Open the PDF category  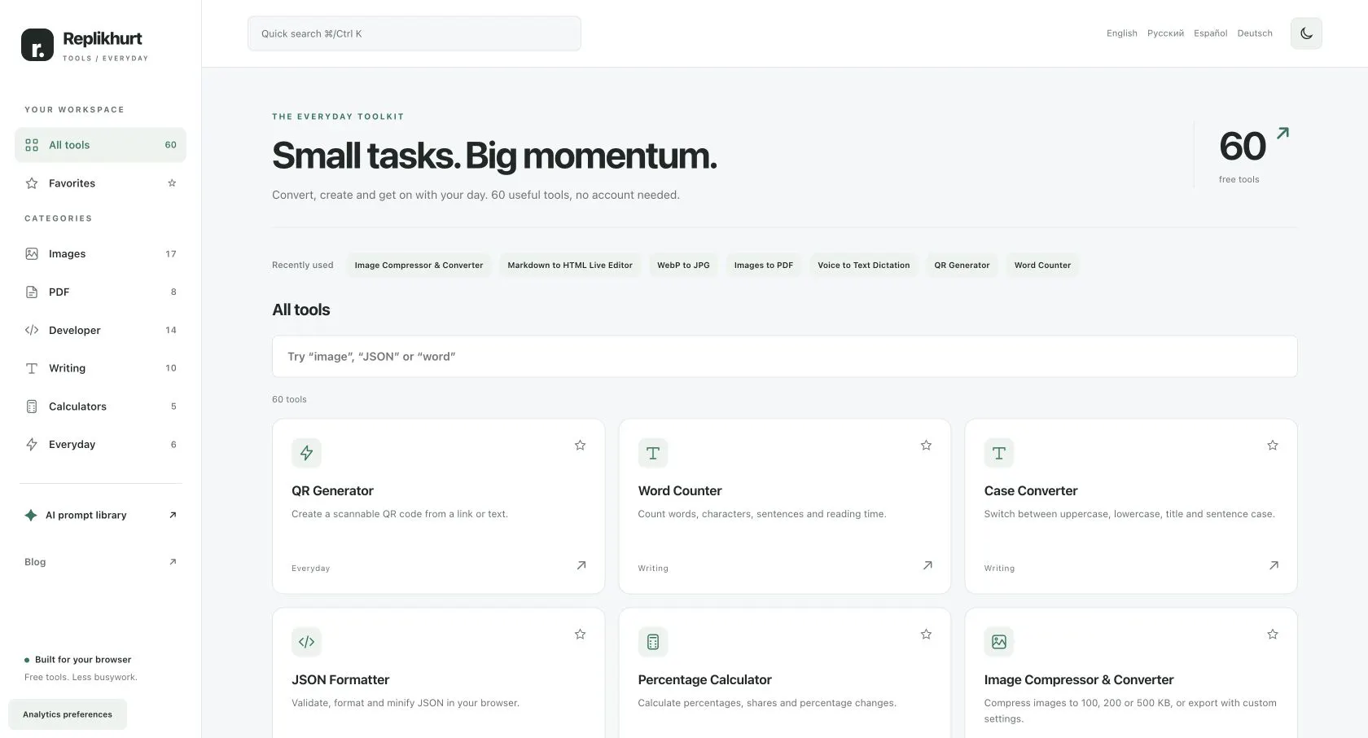(100, 292)
